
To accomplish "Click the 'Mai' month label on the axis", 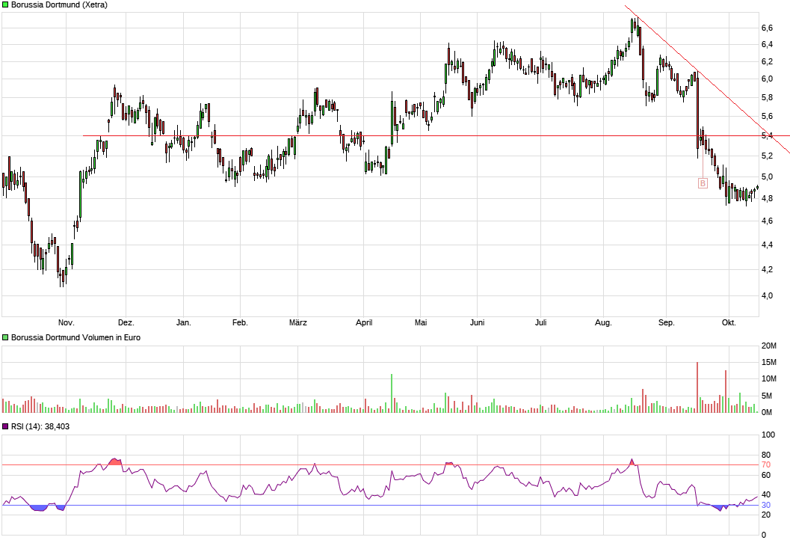I will click(x=421, y=322).
